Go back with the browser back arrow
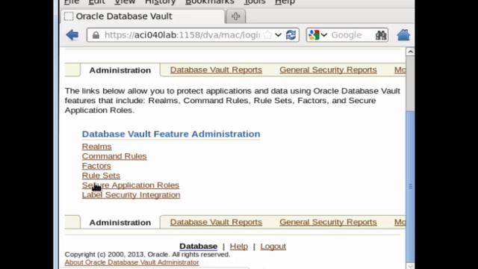The width and height of the screenshot is (478, 269). [x=72, y=35]
